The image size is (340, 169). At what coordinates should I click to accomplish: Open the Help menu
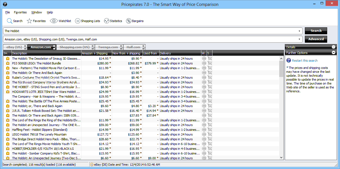(x=50, y=12)
